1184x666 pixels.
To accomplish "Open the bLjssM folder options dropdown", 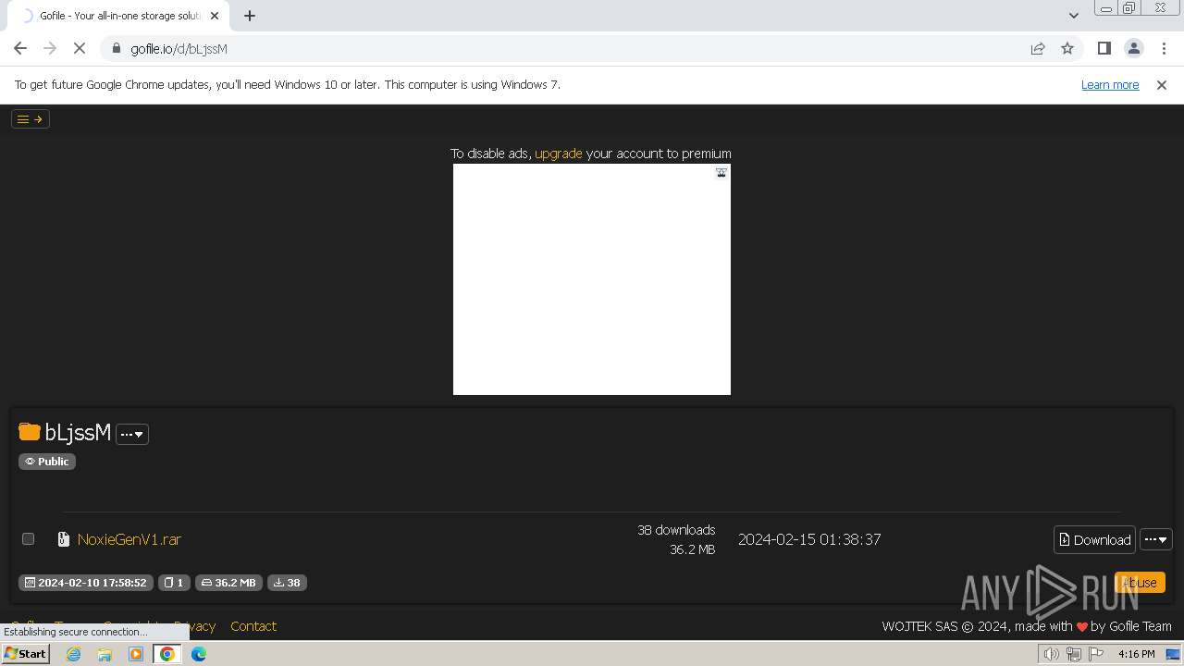I will point(132,434).
